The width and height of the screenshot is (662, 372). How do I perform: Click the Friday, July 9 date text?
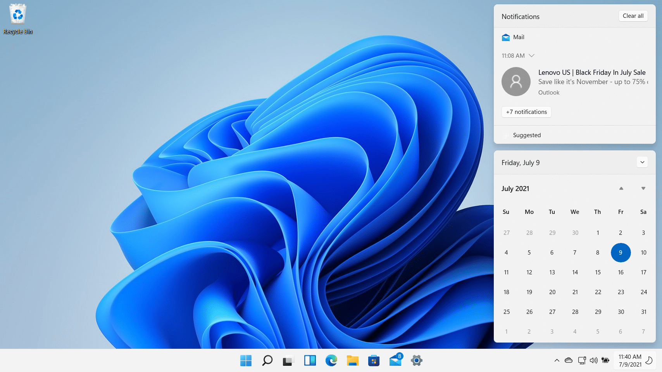pos(521,163)
